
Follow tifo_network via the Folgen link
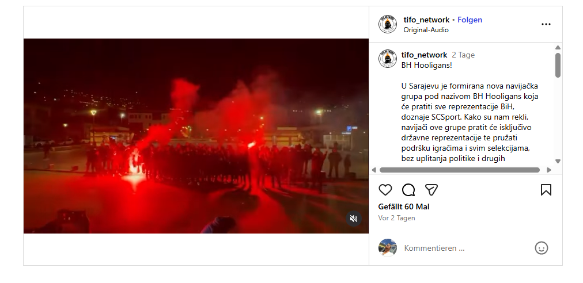click(x=470, y=20)
